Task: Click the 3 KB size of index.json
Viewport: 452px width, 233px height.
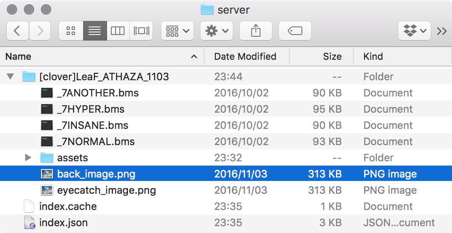Action: click(x=331, y=223)
